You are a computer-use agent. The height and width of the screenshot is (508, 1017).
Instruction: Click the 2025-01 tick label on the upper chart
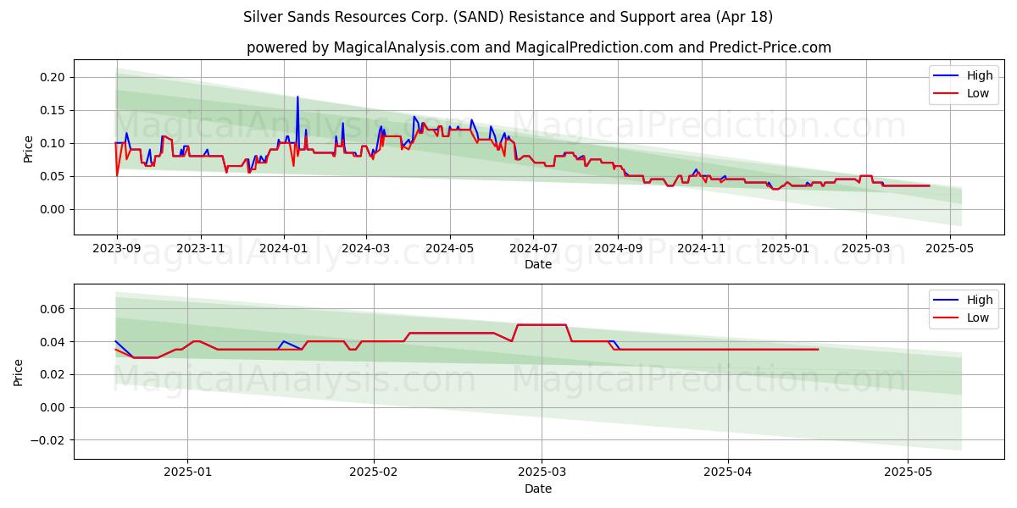785,249
